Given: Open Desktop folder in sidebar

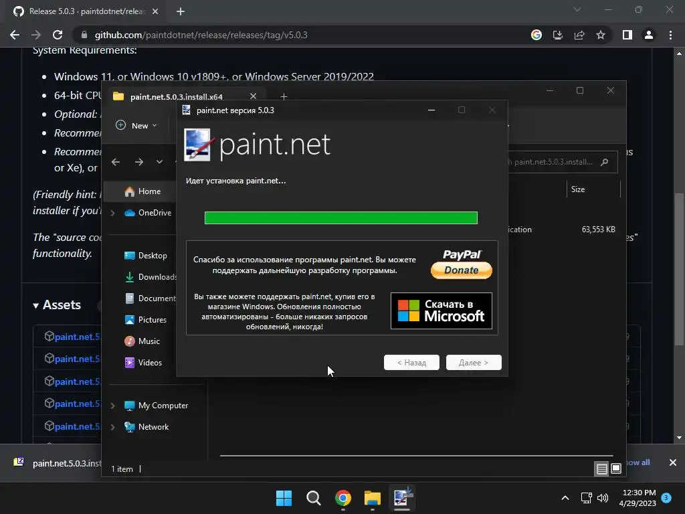Looking at the screenshot, I should [145, 256].
